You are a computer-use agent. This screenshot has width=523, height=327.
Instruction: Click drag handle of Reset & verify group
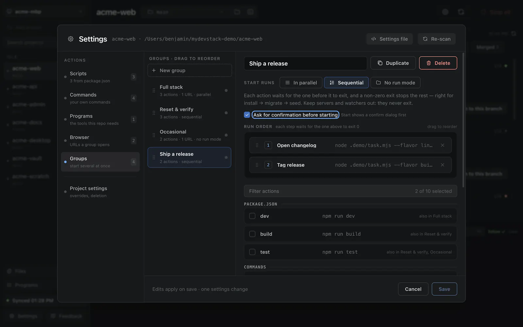pyautogui.click(x=154, y=113)
